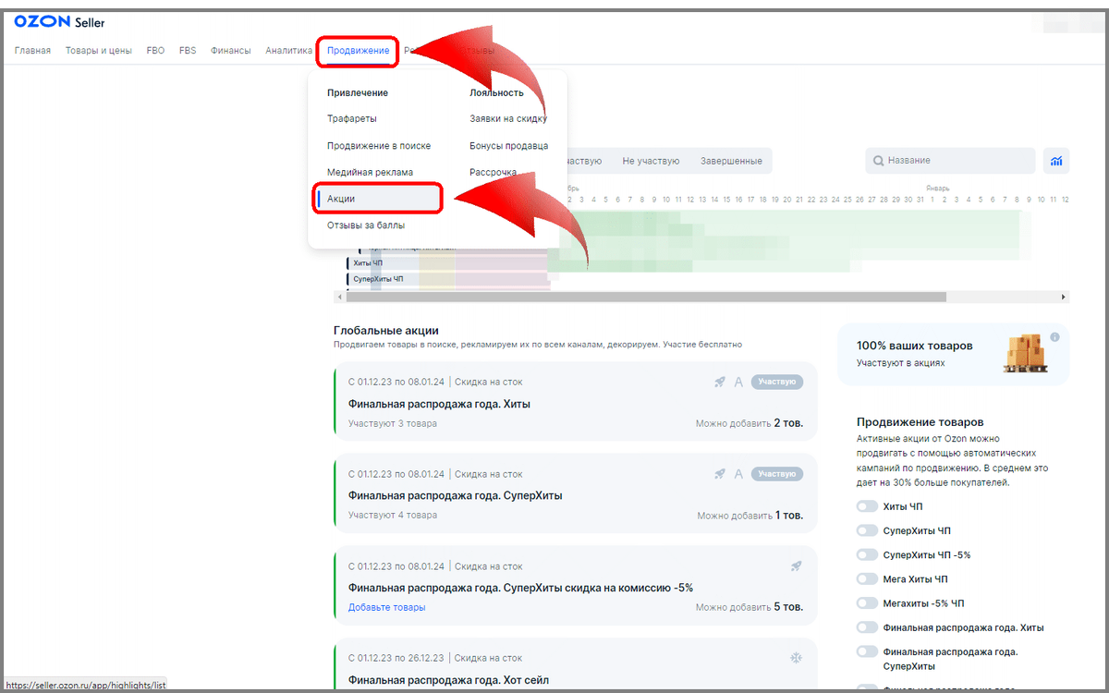Click the СуперХиты ЧП row in the timeline
1109x693 pixels.
pyautogui.click(x=378, y=278)
